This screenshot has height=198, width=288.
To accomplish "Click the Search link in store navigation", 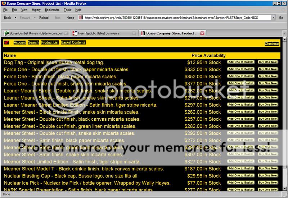I will (33, 43).
